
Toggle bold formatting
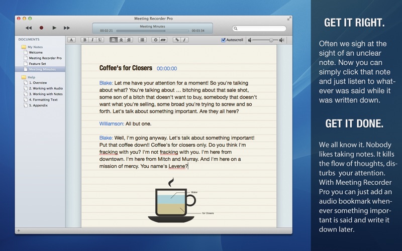pyautogui.click(x=84, y=40)
